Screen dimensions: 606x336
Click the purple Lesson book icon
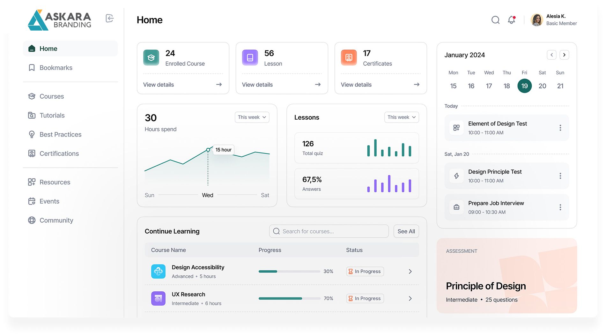point(250,58)
